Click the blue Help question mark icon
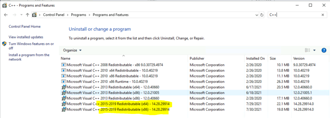The width and height of the screenshot is (330, 118). [x=324, y=50]
